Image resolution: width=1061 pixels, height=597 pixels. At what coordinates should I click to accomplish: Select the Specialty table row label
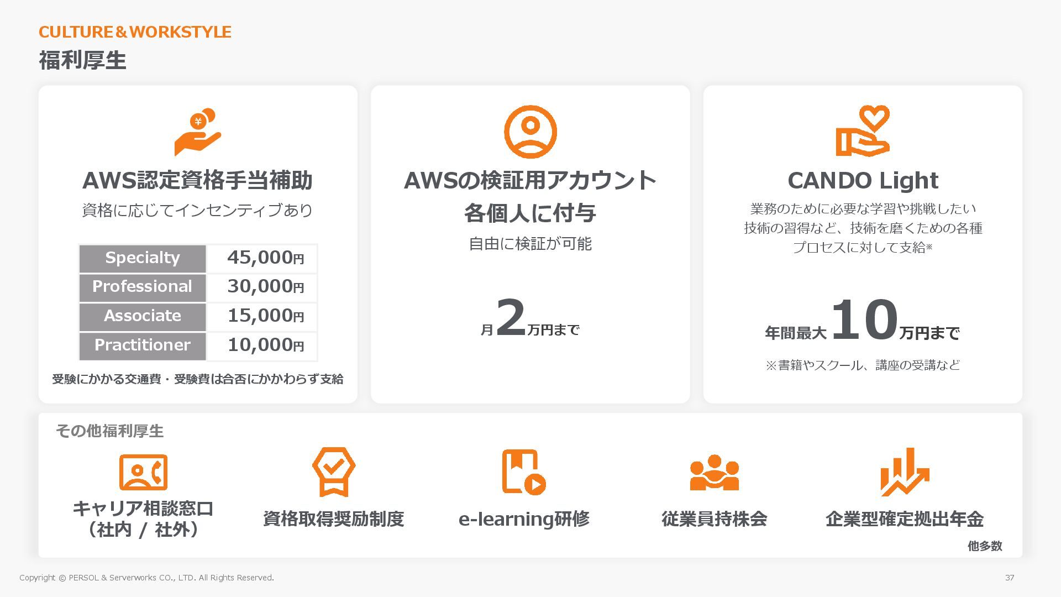143,258
